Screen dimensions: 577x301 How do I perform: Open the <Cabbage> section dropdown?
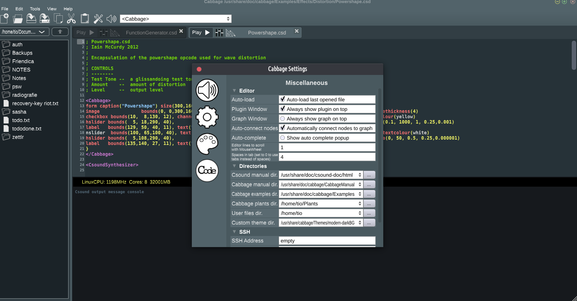click(175, 19)
